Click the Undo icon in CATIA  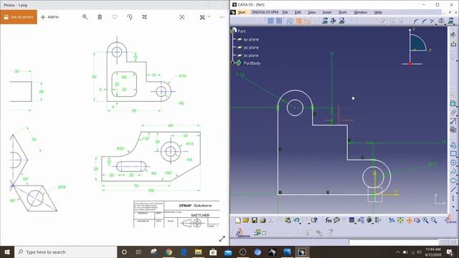coord(296,220)
